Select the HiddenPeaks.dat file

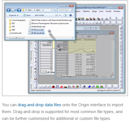point(37,27)
